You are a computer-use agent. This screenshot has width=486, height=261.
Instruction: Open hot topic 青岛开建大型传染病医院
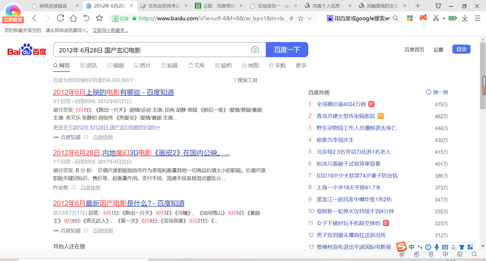346,116
